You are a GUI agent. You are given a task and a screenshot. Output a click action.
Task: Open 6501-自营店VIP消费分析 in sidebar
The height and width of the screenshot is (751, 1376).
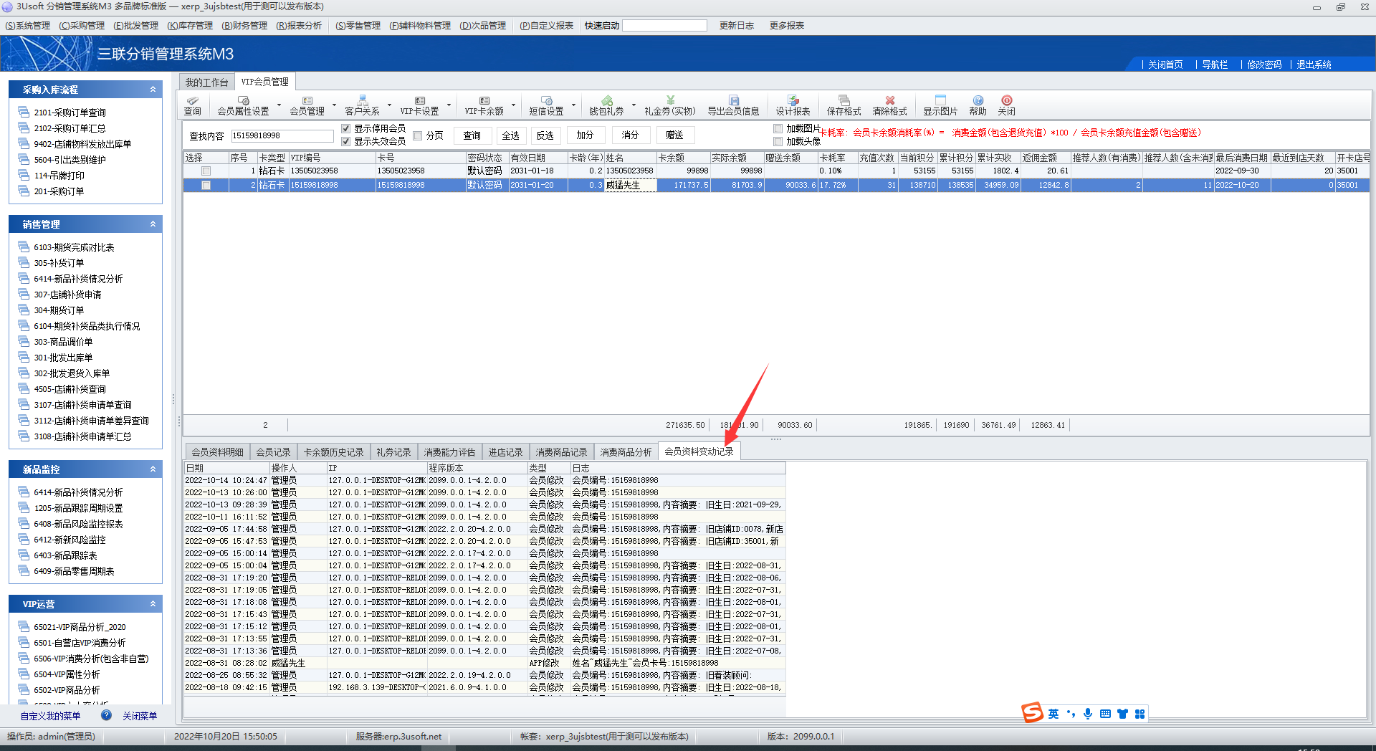click(x=80, y=643)
